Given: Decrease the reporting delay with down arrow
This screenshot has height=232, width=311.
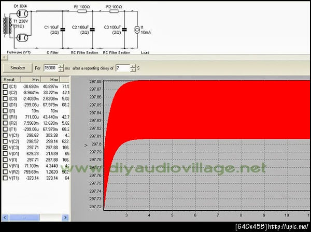Looking at the screenshot, I should click(x=133, y=70).
